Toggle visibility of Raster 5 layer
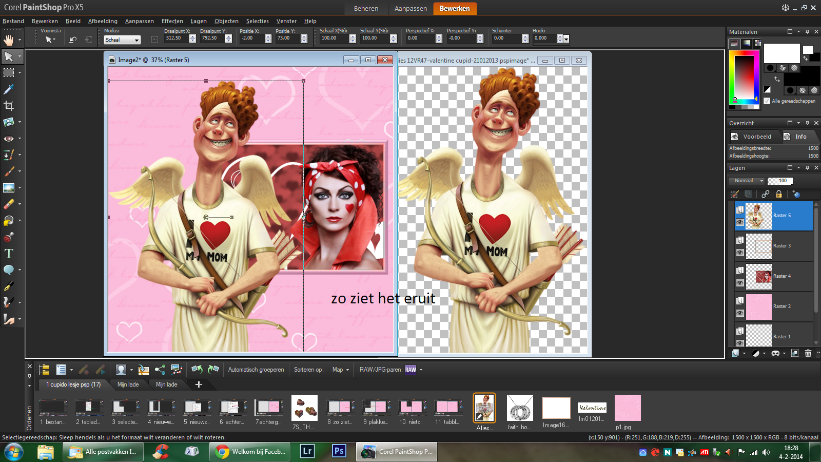 tap(740, 222)
